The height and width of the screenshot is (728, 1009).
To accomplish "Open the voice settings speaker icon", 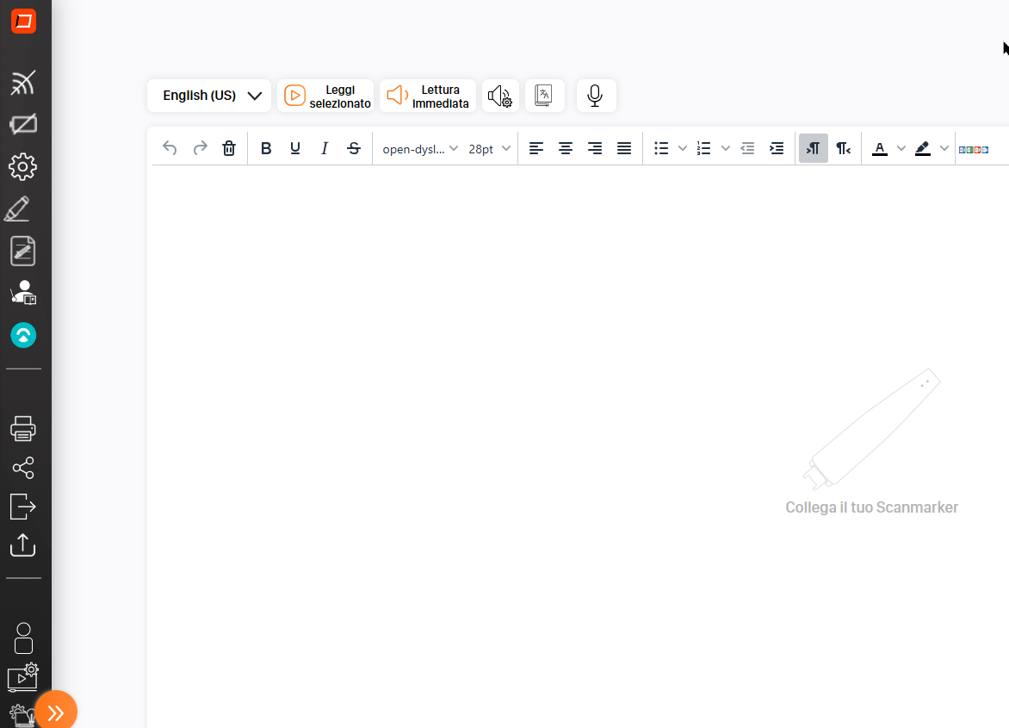I will [500, 96].
